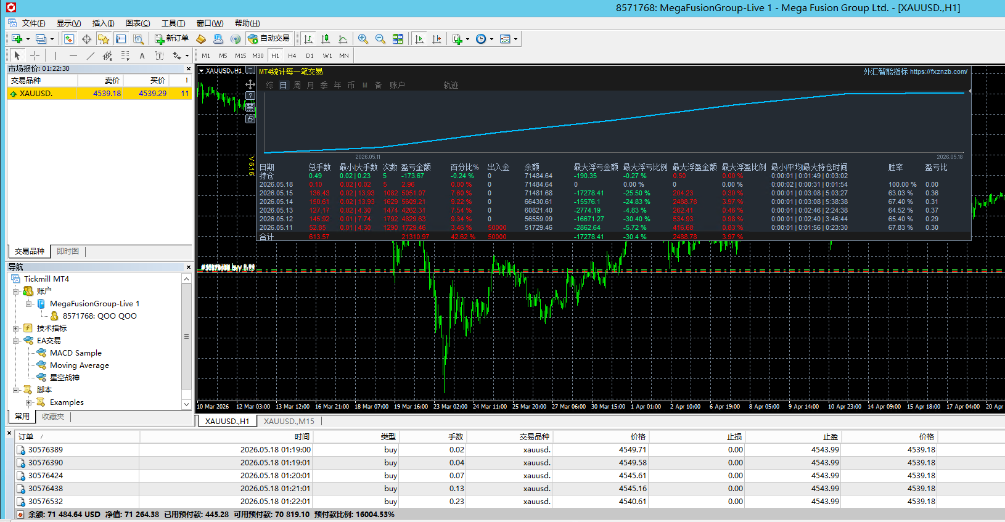Expand the 技术指标 indicators tree node
The width and height of the screenshot is (1005, 522).
[x=16, y=328]
